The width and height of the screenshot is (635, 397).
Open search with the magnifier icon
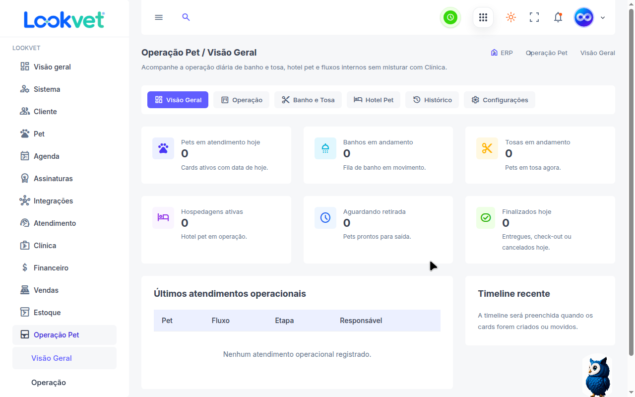[186, 17]
